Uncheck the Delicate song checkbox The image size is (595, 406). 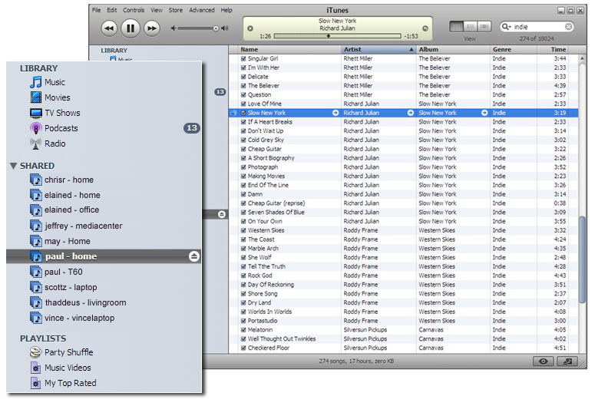243,77
